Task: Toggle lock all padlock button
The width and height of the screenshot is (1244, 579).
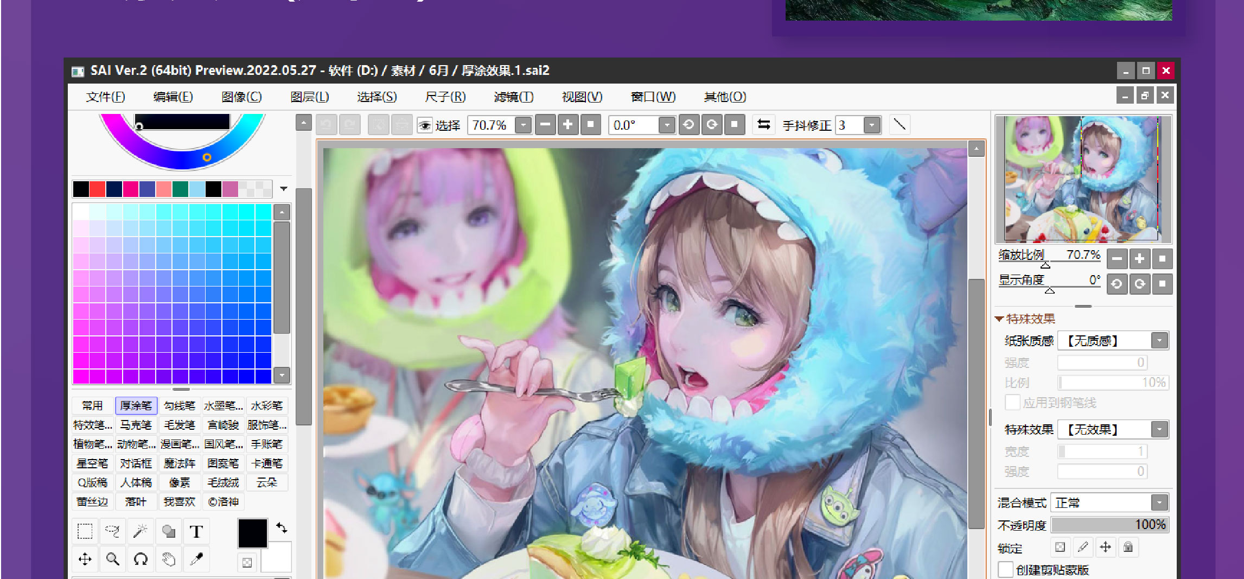Action: (x=1128, y=547)
